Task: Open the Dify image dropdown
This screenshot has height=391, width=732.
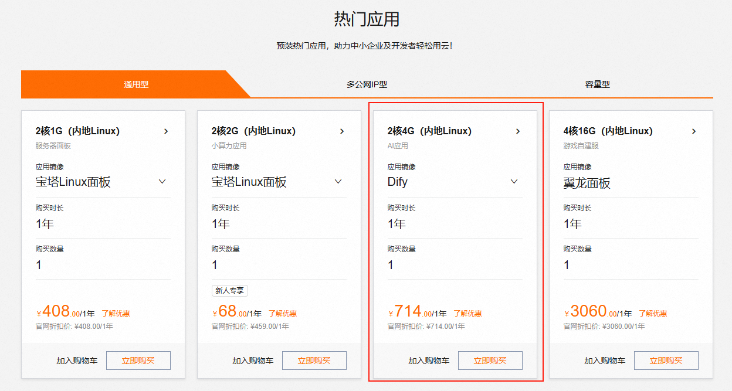Action: click(514, 182)
